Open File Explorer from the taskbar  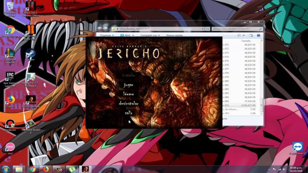(x=19, y=169)
